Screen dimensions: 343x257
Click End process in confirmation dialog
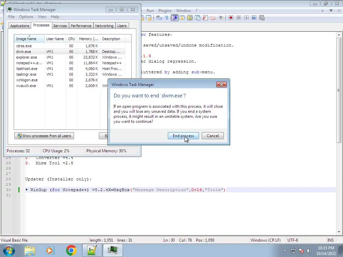tap(183, 136)
